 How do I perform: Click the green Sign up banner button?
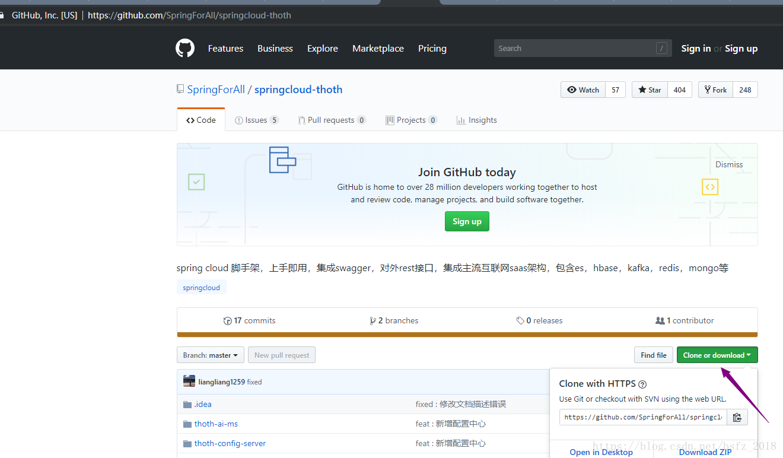tap(467, 221)
